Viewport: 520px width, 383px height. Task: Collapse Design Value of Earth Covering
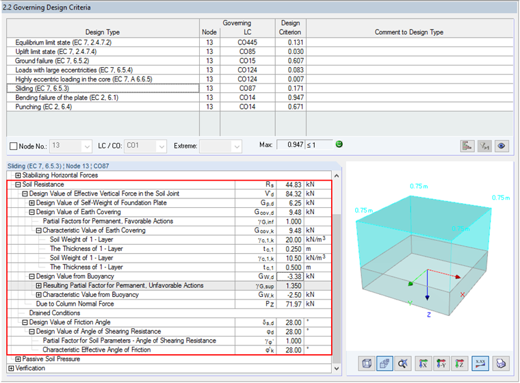pos(32,212)
